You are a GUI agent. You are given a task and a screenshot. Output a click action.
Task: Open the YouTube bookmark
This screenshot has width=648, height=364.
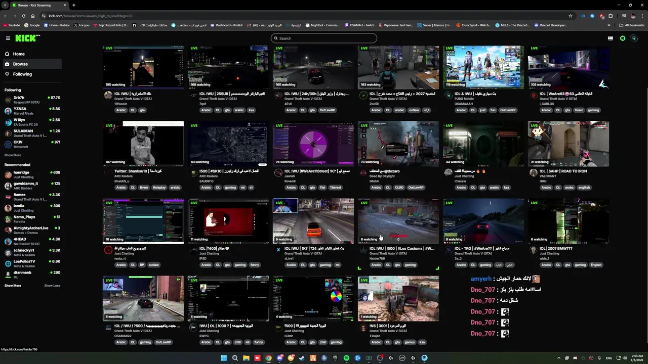pos(12,25)
